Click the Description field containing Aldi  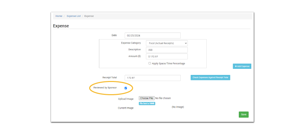tap(167, 50)
